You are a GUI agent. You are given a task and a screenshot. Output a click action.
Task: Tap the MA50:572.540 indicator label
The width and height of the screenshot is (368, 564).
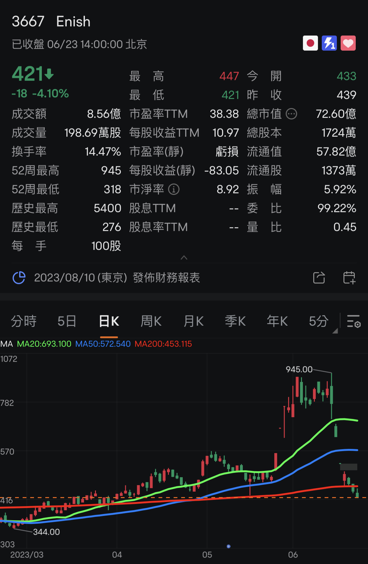tap(103, 344)
